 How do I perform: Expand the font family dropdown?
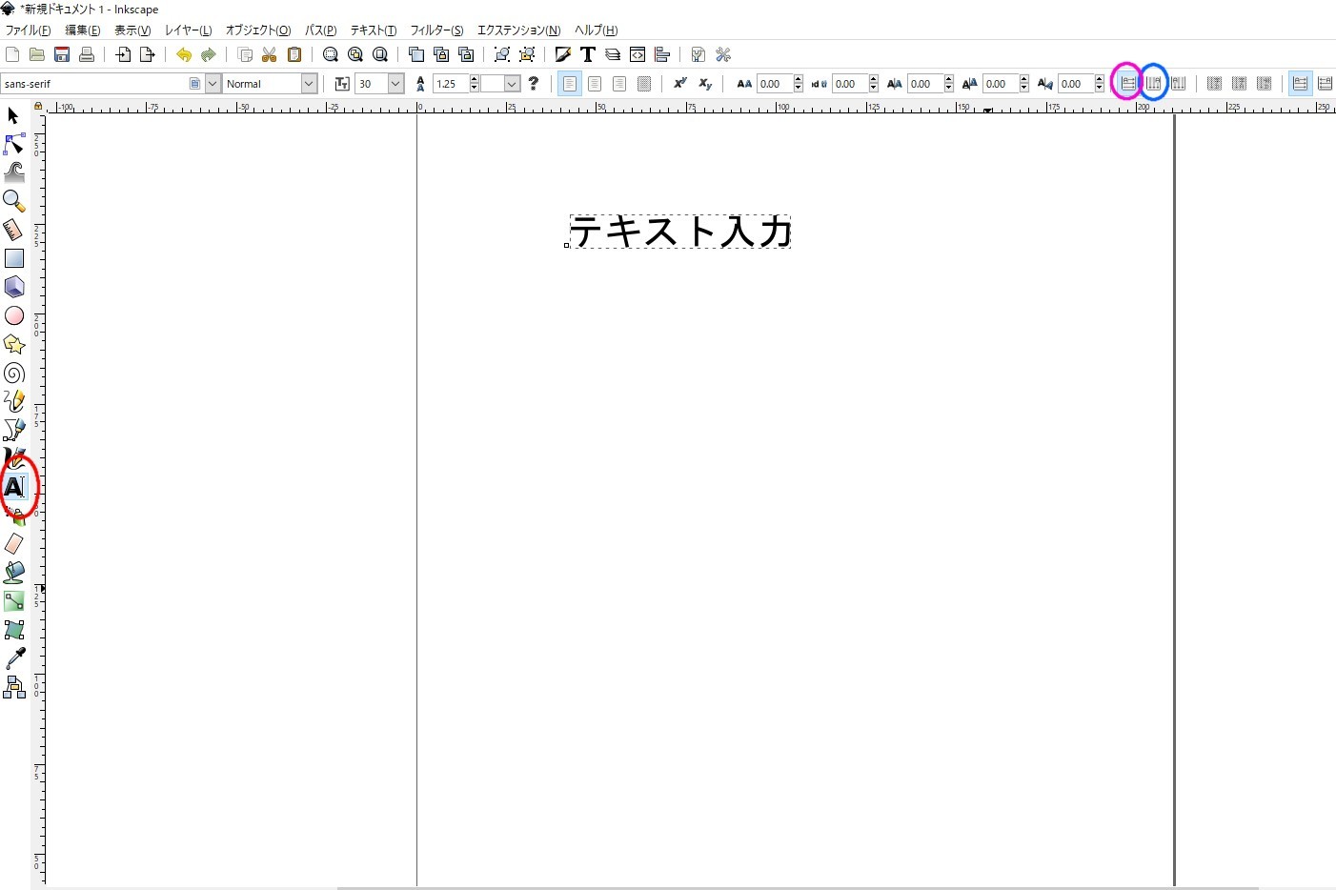pos(213,84)
